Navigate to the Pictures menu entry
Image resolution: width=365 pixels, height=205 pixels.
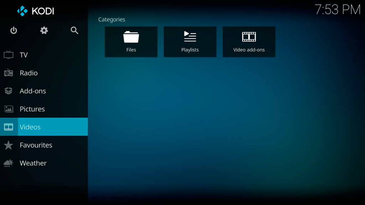[32, 109]
